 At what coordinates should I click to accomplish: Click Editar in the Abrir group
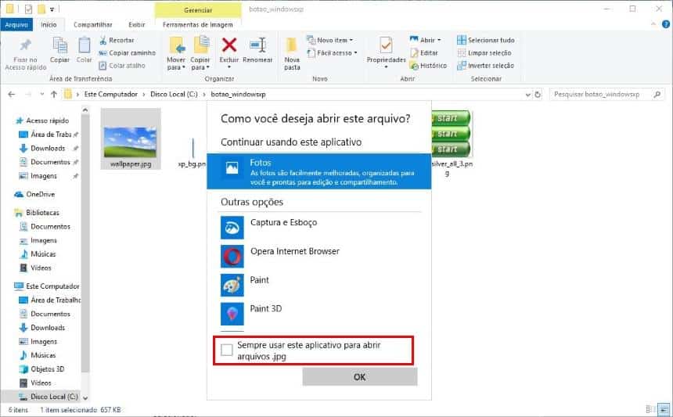tap(424, 52)
